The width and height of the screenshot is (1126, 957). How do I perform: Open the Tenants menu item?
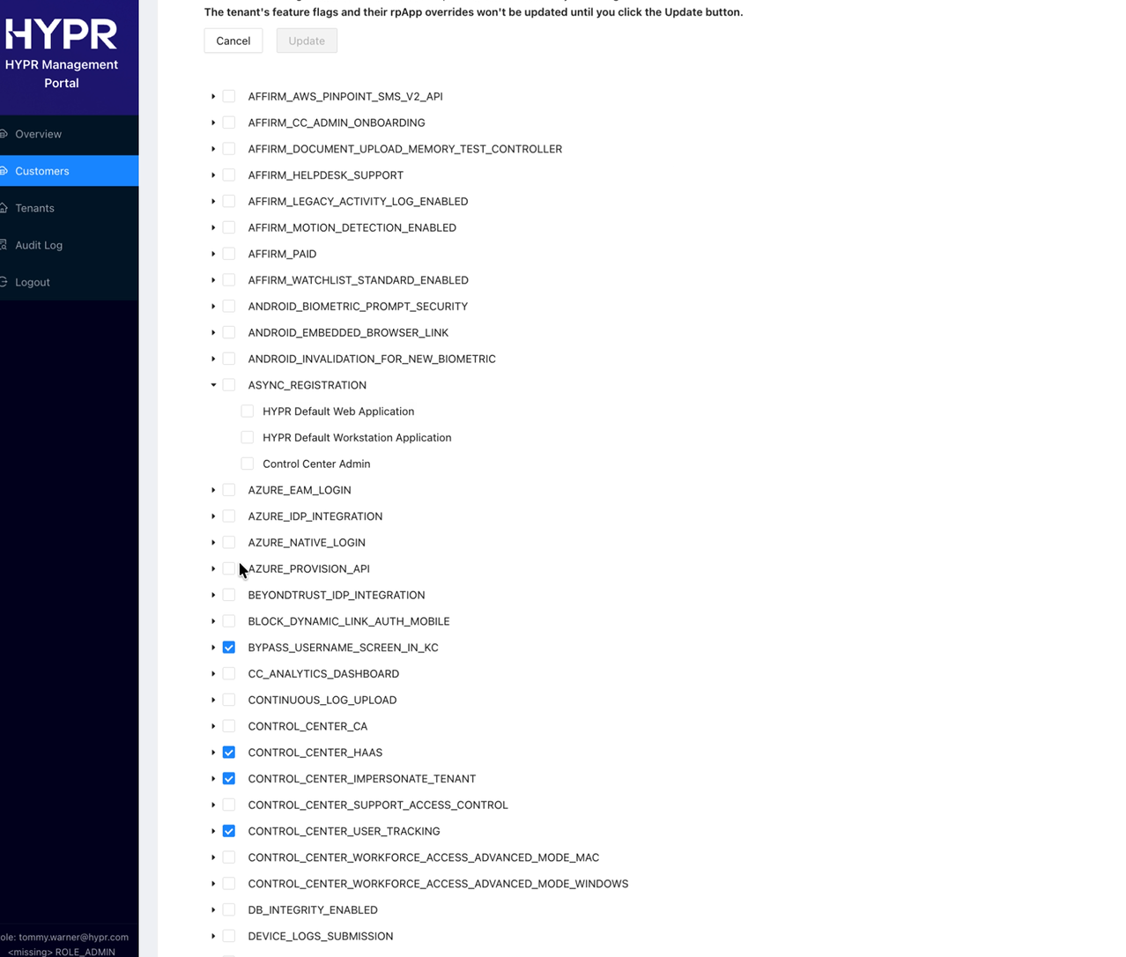pyautogui.click(x=34, y=208)
